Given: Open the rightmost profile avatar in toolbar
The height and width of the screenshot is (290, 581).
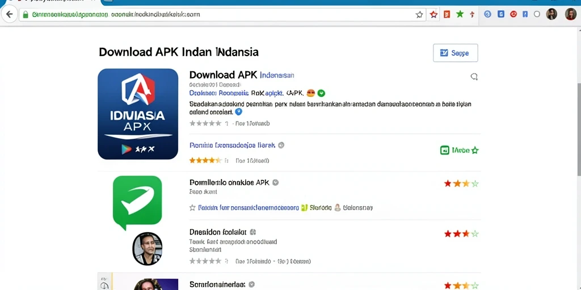Looking at the screenshot, I should point(571,14).
